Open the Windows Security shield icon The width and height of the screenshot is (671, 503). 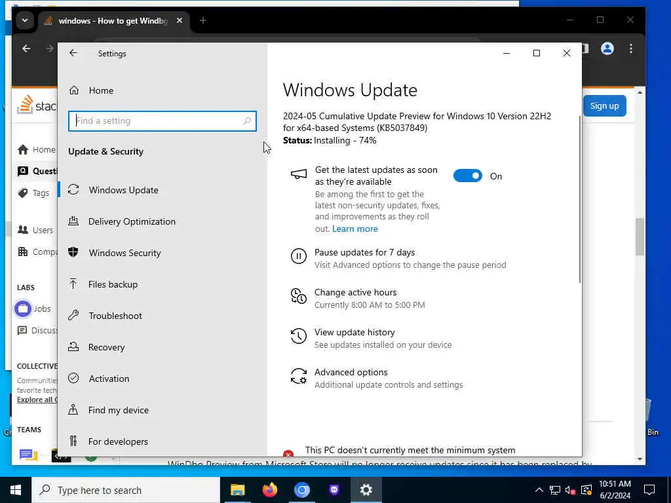[73, 252]
